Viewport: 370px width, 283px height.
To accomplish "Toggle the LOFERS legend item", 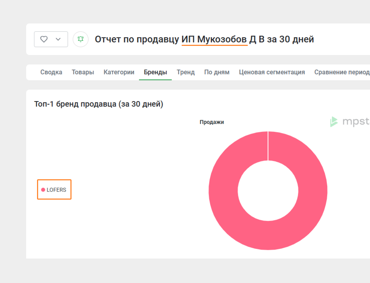I will point(54,190).
